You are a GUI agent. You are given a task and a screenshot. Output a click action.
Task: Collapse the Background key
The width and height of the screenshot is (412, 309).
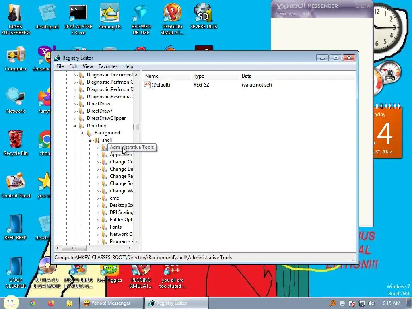tap(82, 133)
